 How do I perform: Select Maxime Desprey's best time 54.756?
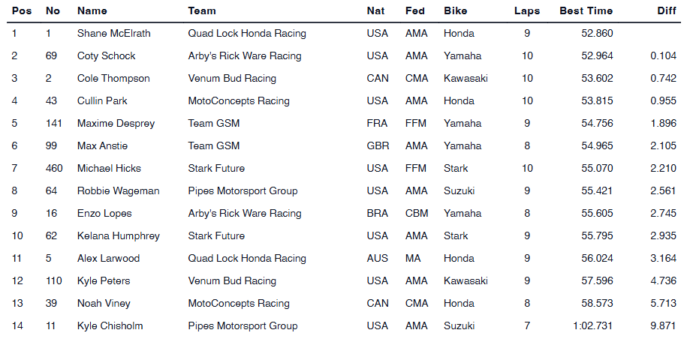(597, 124)
